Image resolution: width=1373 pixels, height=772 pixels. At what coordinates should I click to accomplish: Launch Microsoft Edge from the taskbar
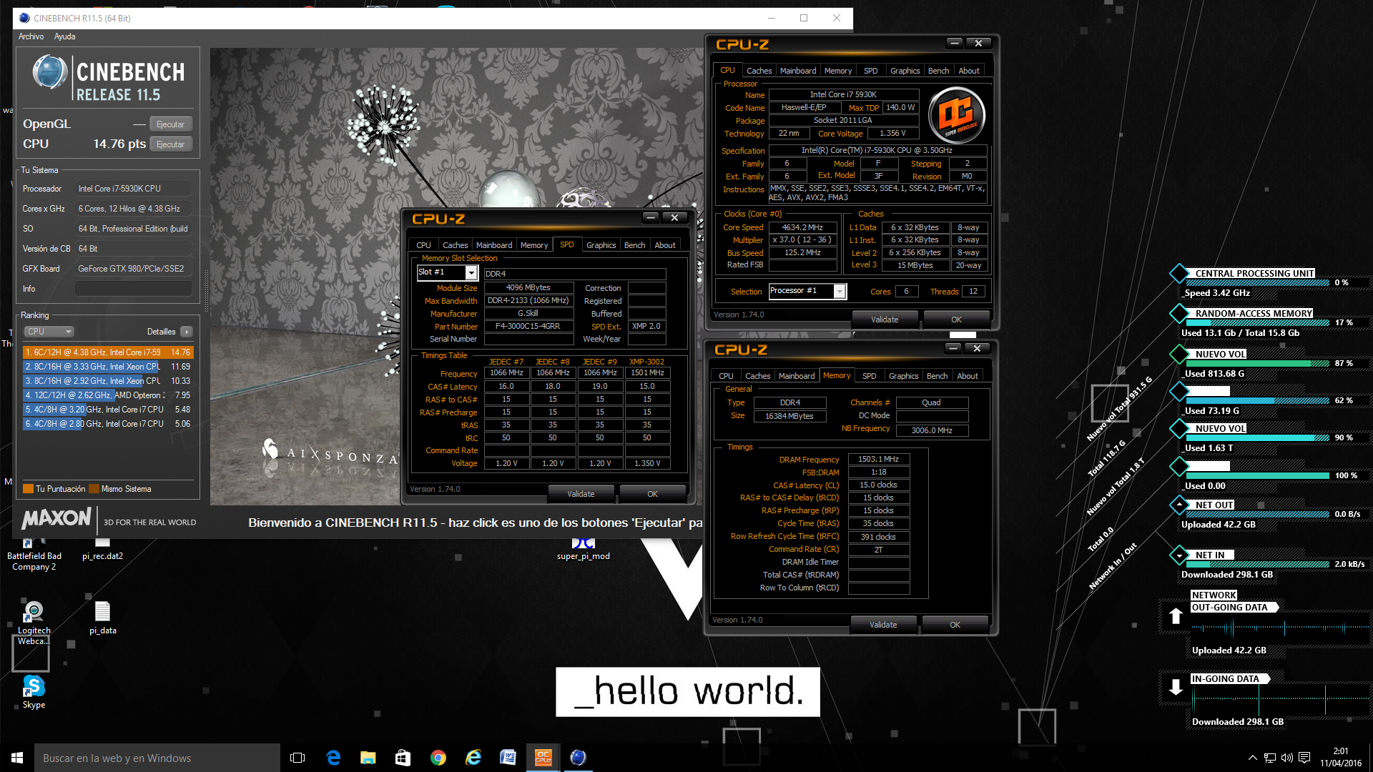click(x=333, y=758)
